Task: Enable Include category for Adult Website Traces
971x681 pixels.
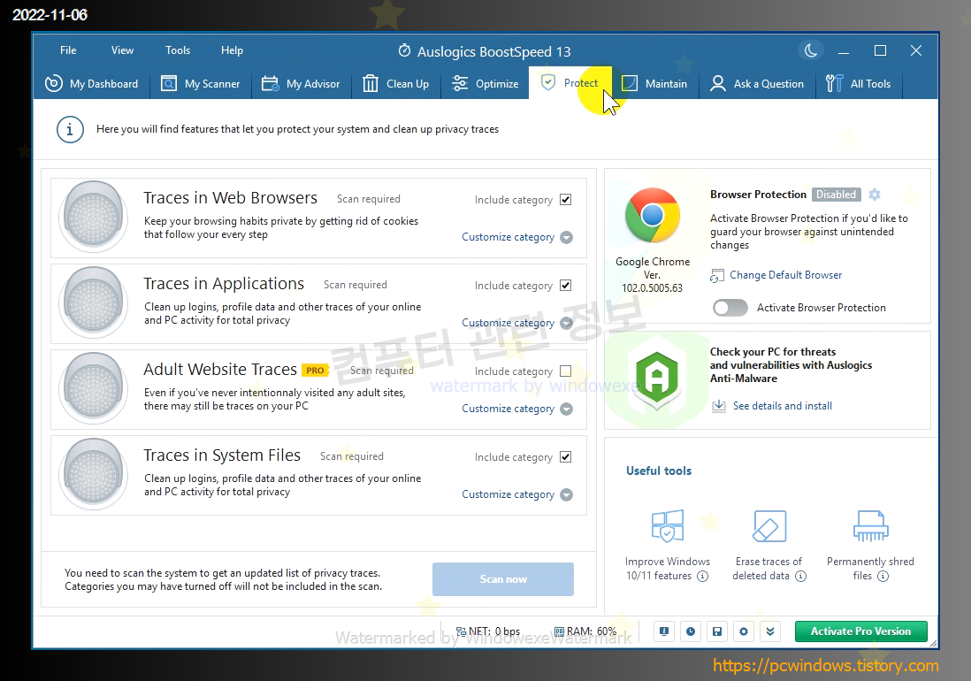Action: pyautogui.click(x=565, y=371)
